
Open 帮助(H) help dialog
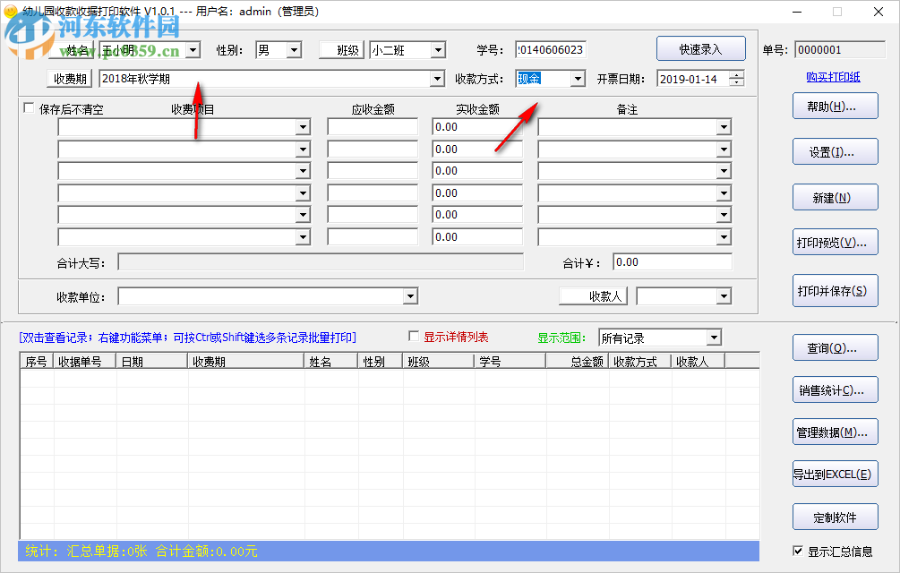point(836,107)
